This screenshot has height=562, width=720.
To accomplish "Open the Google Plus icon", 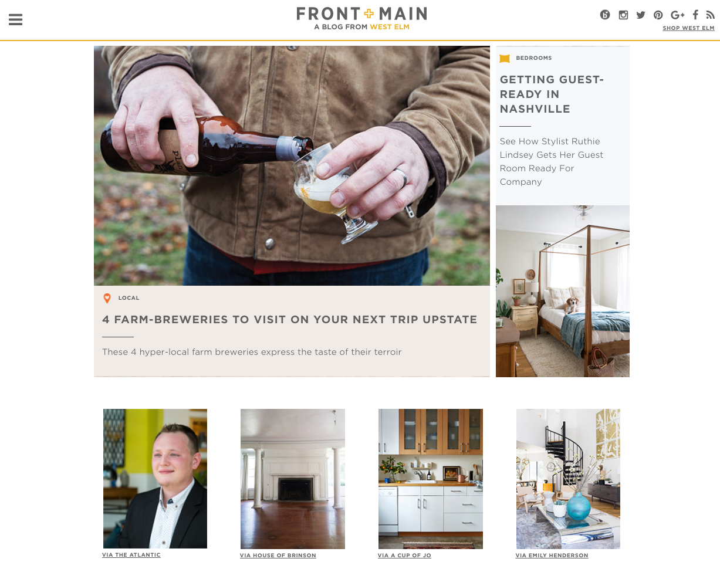I will click(678, 15).
